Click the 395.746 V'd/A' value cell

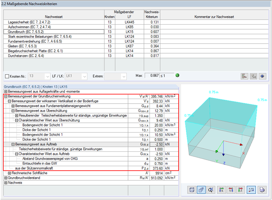157,96
